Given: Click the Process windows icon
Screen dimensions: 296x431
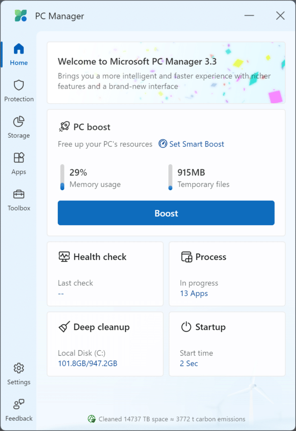Looking at the screenshot, I should click(x=186, y=257).
